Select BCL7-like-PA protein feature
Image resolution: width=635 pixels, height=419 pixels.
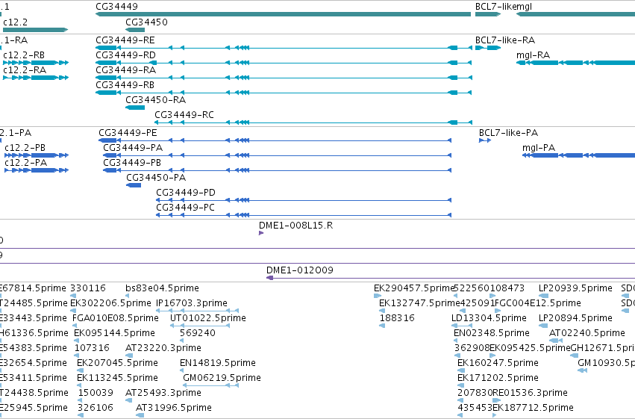tap(485, 140)
